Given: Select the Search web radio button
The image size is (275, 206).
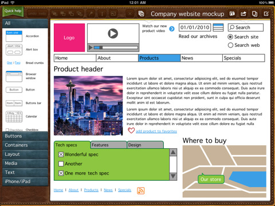Looking at the screenshot, I should [x=230, y=45].
